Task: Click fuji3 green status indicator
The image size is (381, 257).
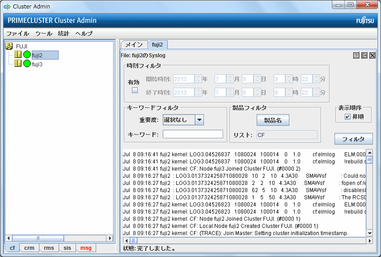Action: point(27,64)
